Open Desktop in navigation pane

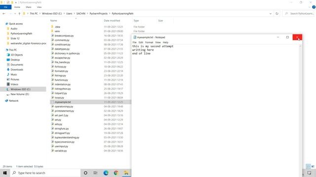coord(15,60)
